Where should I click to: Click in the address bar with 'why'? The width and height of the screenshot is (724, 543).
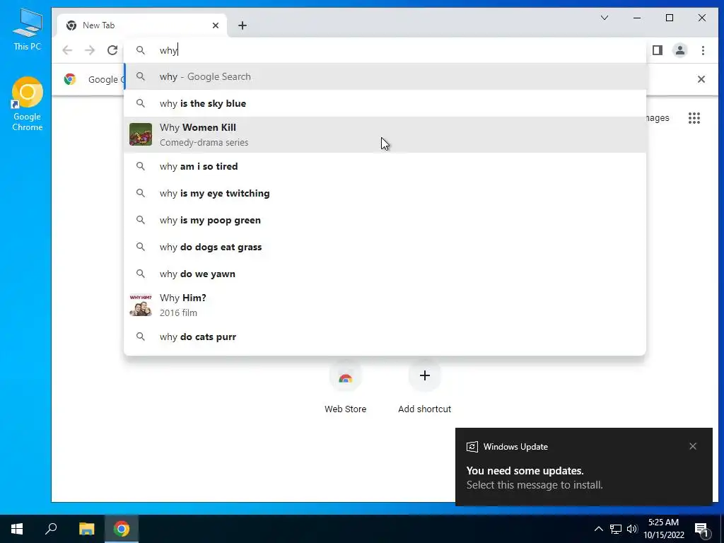[385, 50]
